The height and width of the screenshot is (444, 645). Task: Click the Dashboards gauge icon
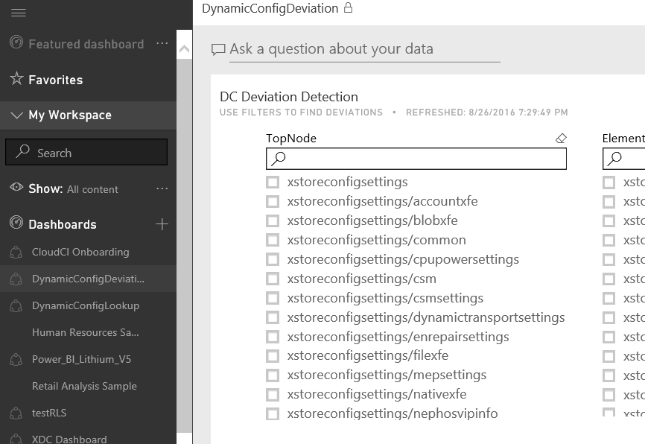16,223
